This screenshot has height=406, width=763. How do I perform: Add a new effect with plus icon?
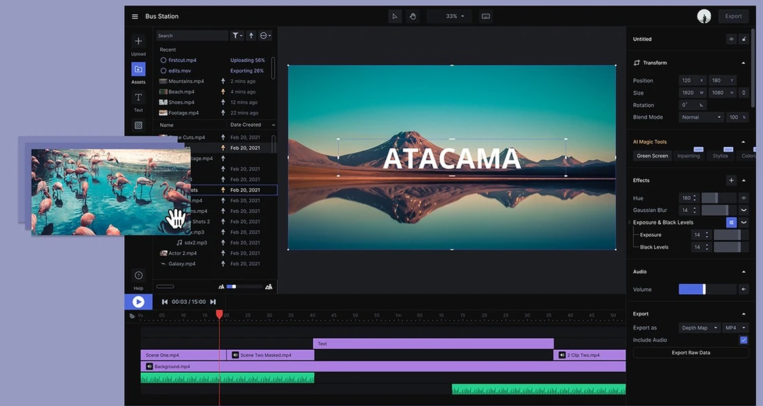click(731, 181)
